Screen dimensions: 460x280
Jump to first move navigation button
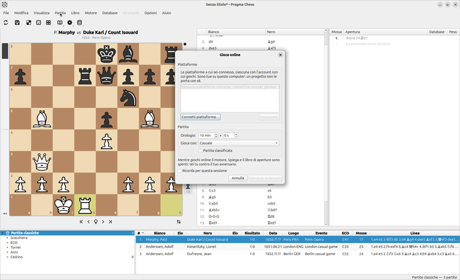tap(81, 222)
